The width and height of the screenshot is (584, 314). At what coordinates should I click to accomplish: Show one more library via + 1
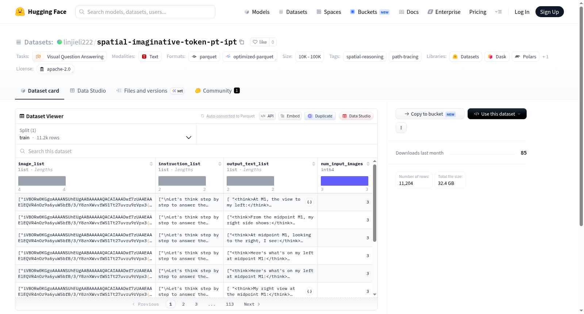[545, 57]
